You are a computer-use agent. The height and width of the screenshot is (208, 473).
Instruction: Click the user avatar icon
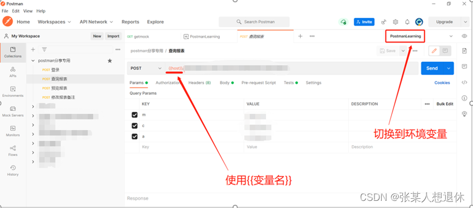coord(419,22)
